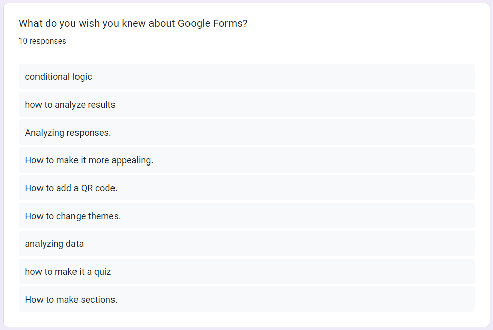Click the word "sections" in the last response
This screenshot has height=330, width=493.
[x=100, y=300]
